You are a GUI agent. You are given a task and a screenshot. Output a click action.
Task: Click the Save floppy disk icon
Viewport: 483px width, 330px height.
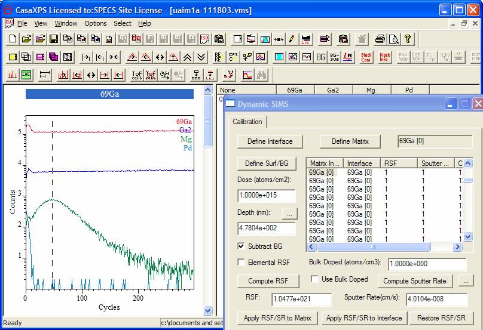point(54,39)
